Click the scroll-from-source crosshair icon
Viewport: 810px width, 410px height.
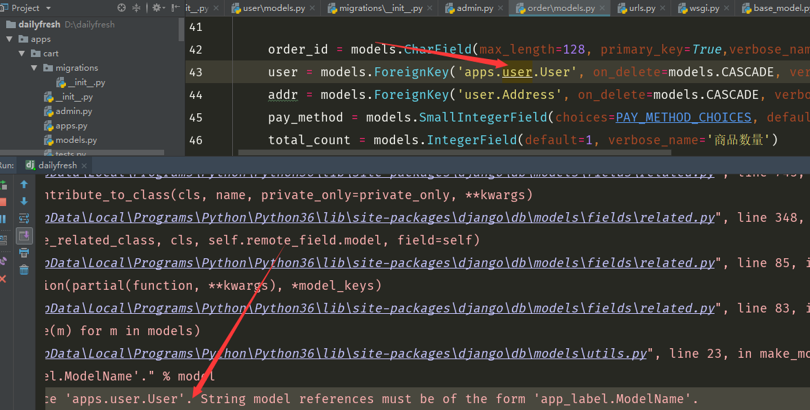(122, 8)
